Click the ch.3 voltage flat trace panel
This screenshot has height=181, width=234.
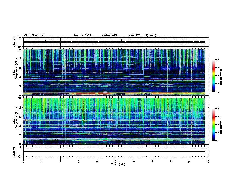click(116, 152)
